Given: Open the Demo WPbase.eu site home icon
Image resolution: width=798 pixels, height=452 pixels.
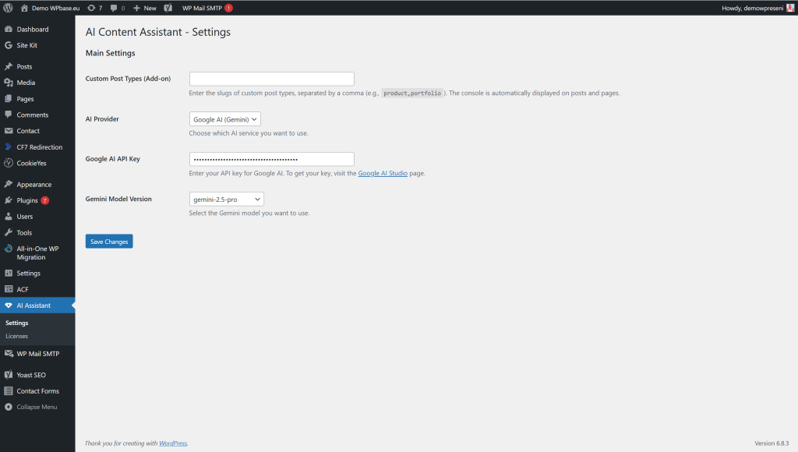Looking at the screenshot, I should pos(24,8).
